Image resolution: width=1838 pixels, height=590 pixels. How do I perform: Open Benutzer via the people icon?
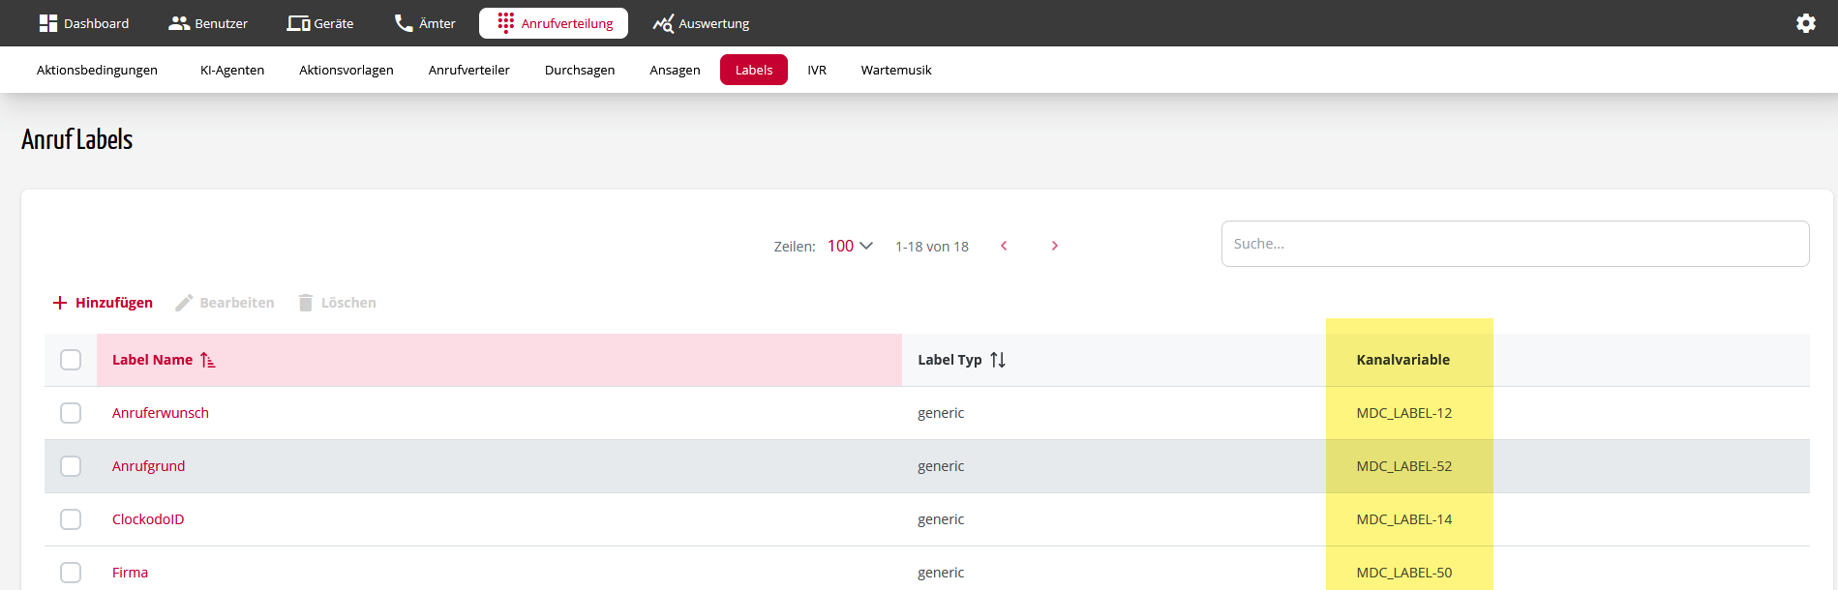179,23
